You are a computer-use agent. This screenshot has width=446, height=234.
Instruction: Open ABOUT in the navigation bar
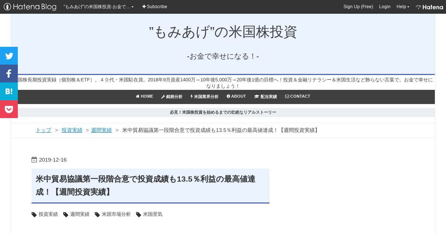(236, 97)
